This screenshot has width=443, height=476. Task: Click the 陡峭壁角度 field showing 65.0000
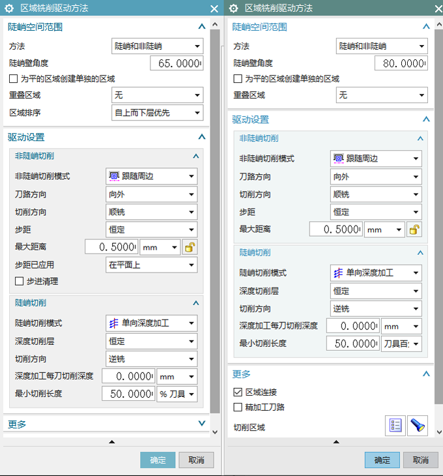176,63
